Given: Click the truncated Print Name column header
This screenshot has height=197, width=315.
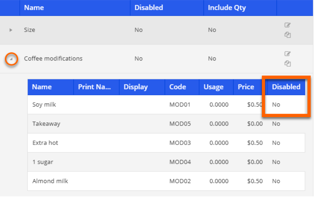Looking at the screenshot, I should pyautogui.click(x=94, y=87).
